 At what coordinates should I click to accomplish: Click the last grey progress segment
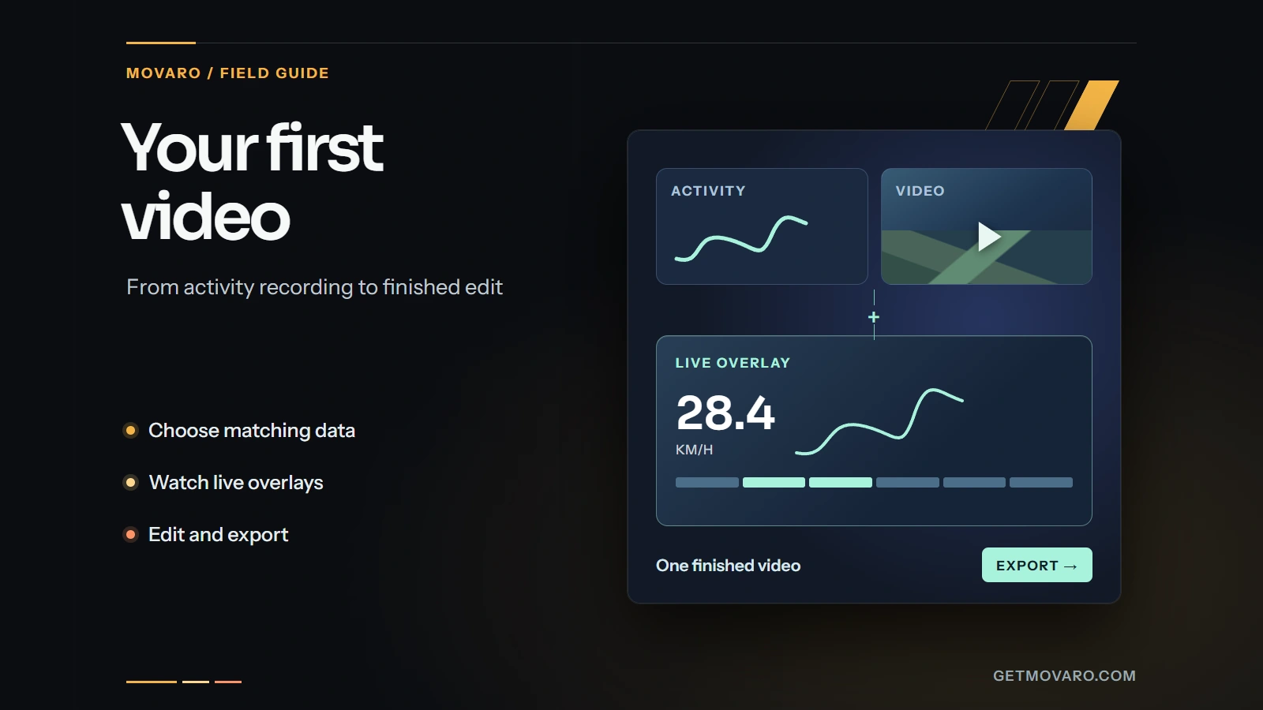tap(1041, 482)
